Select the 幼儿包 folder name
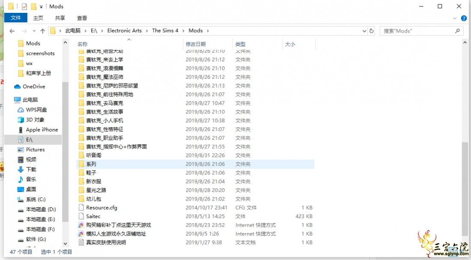The width and height of the screenshot is (471, 260). click(93, 199)
